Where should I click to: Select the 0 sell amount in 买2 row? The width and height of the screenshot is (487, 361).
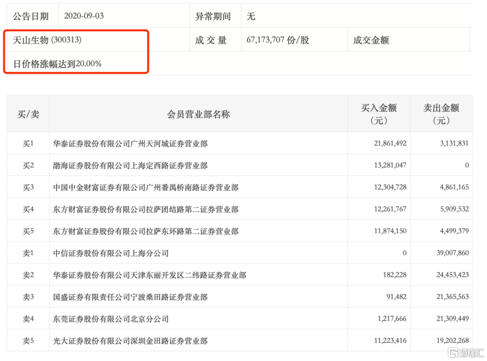(x=467, y=165)
